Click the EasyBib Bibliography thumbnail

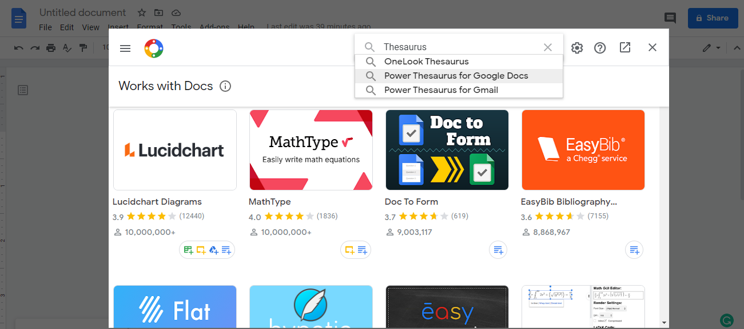tap(583, 150)
